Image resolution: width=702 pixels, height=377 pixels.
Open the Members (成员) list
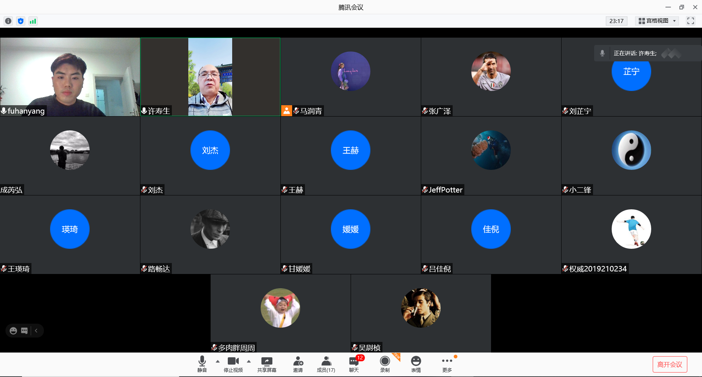coord(326,364)
